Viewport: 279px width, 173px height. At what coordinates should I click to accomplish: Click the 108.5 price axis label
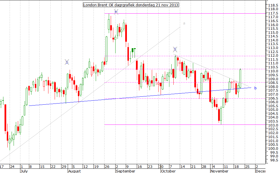[x=273, y=83]
